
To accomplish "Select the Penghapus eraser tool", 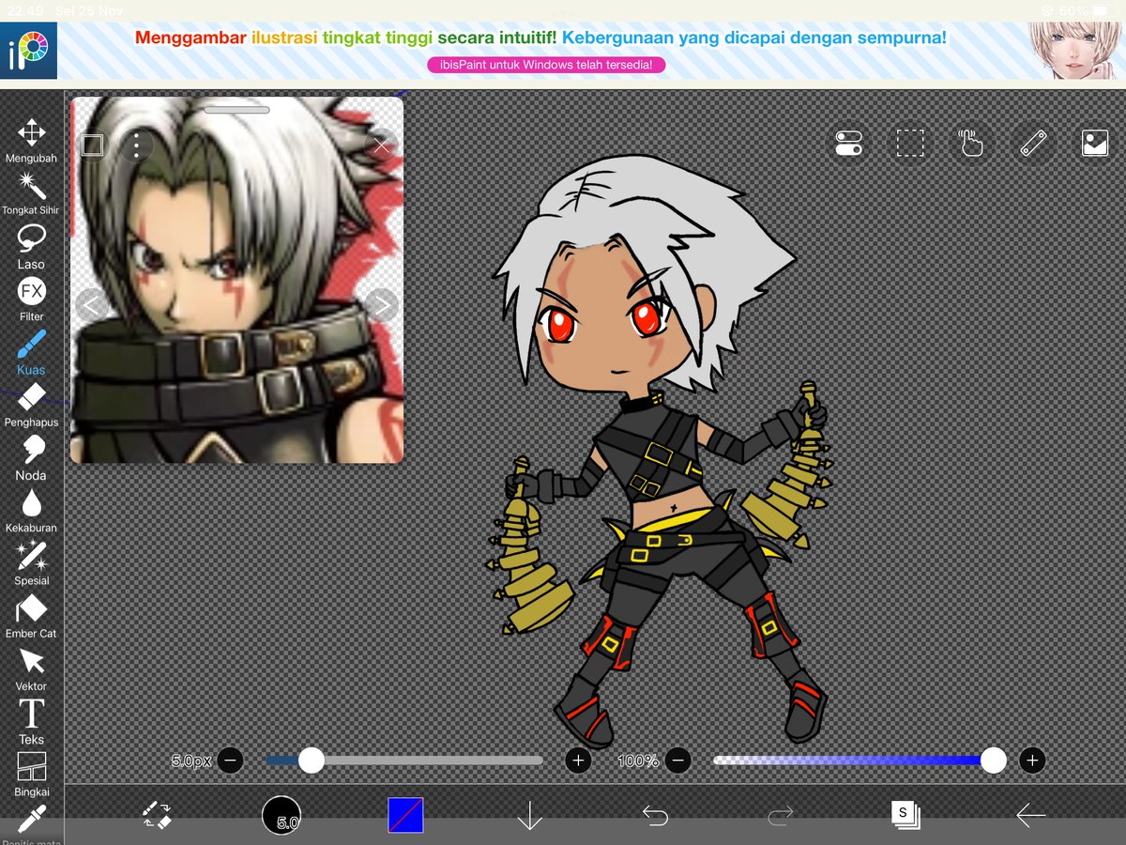I will point(31,405).
